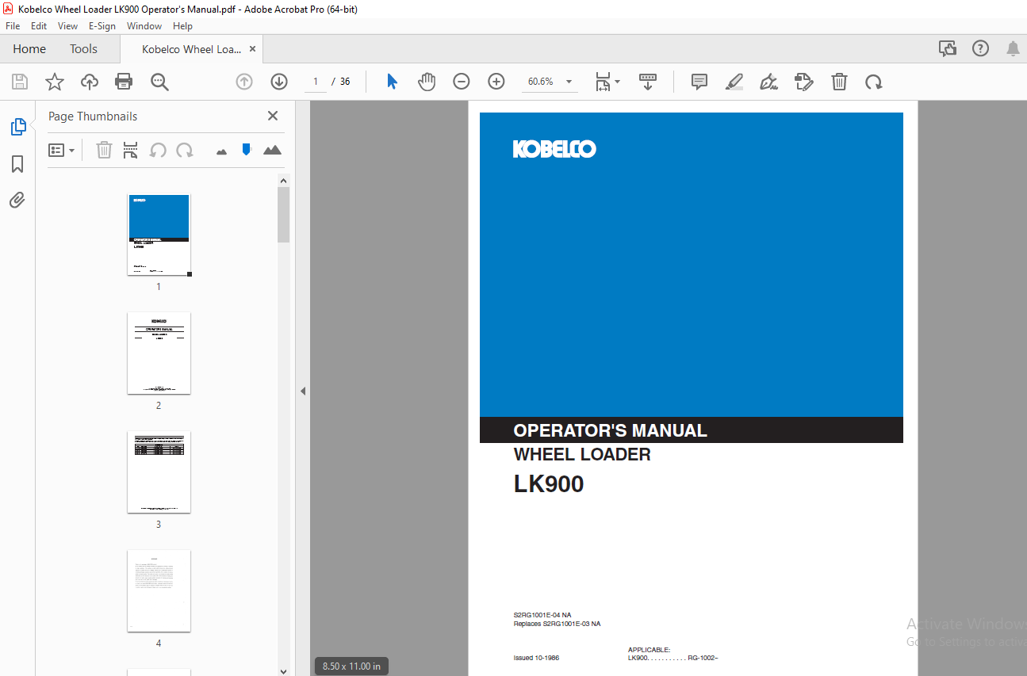
Task: Open the Find text search tool
Action: pyautogui.click(x=159, y=82)
